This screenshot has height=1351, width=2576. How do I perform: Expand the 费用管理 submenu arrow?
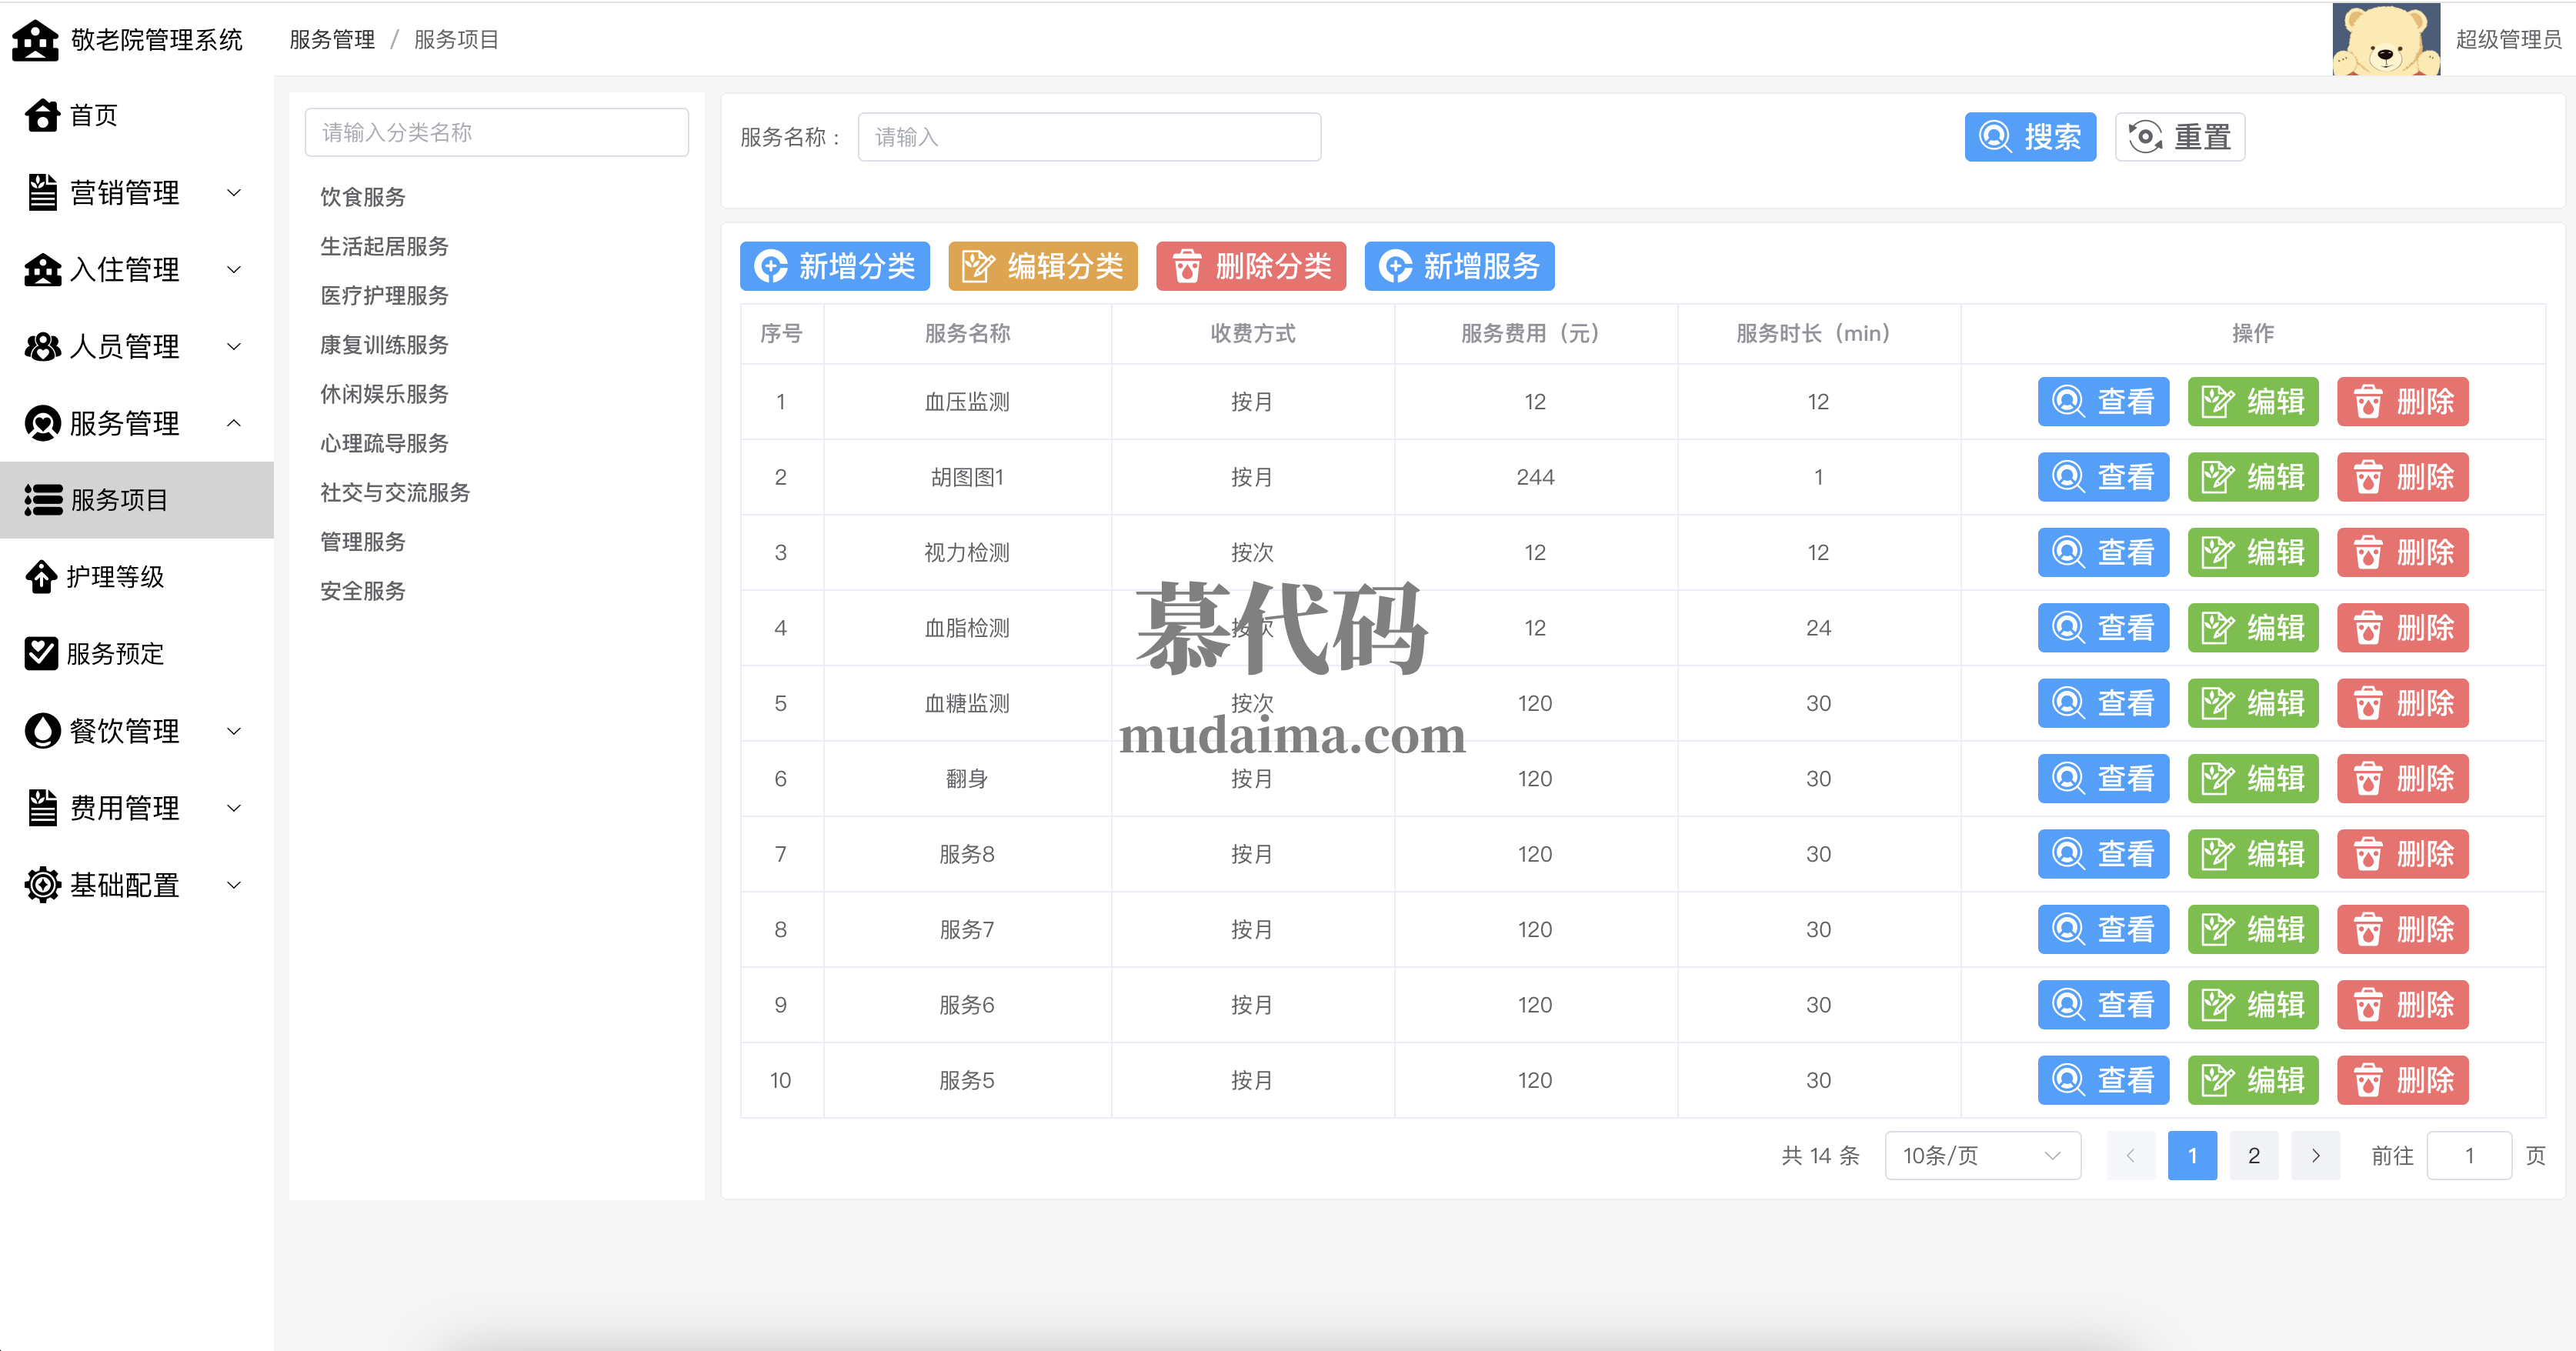[x=234, y=808]
